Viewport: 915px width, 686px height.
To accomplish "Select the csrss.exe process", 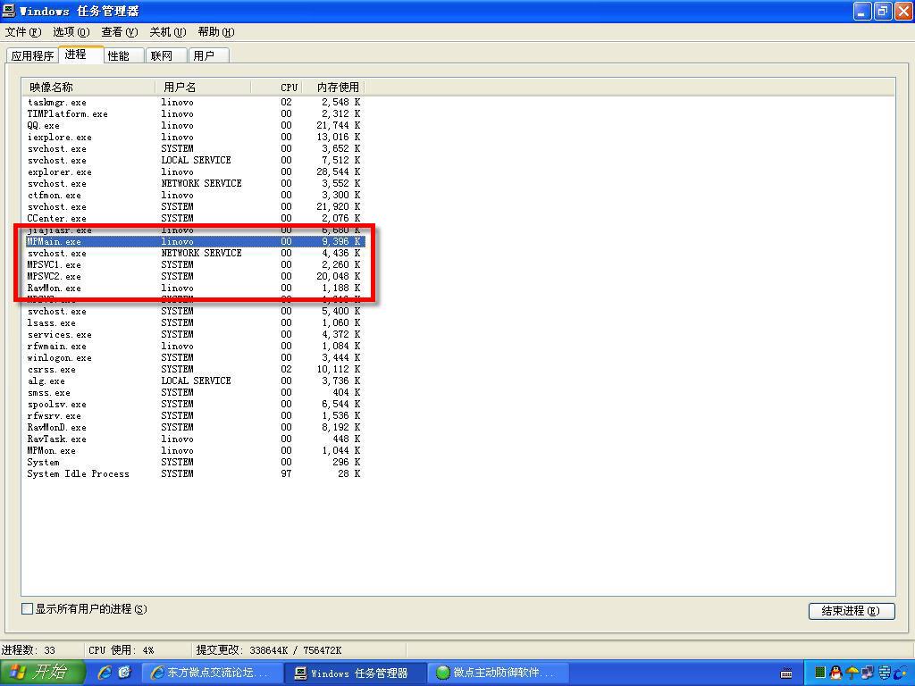I will click(x=194, y=369).
